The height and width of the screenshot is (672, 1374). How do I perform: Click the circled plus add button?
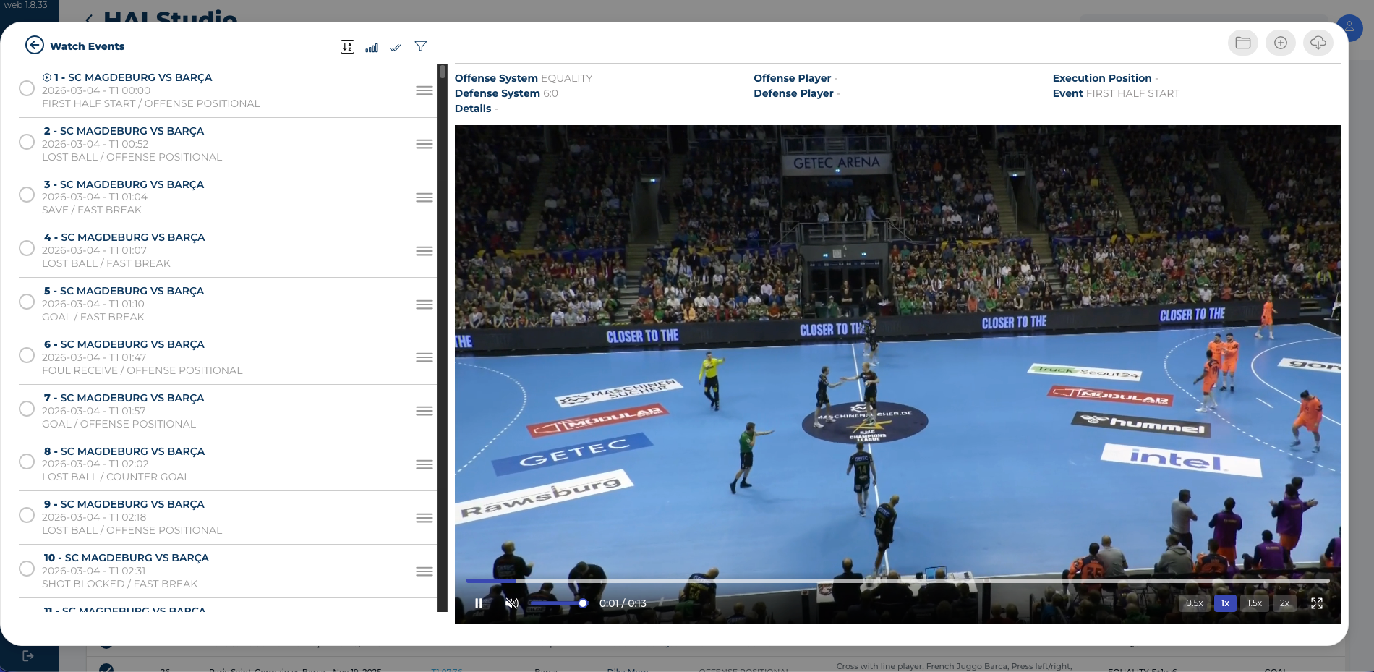[x=1280, y=43]
